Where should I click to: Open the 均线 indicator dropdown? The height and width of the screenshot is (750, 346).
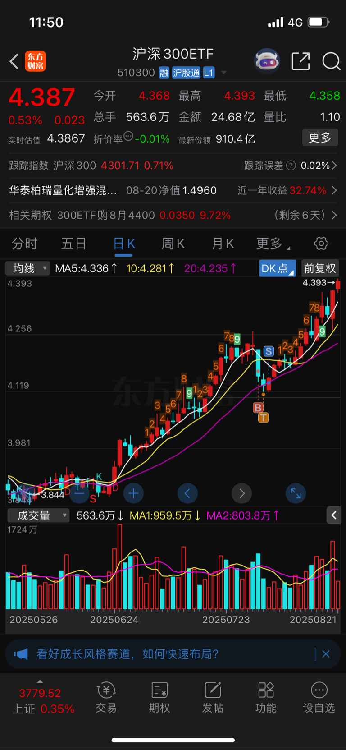click(27, 269)
